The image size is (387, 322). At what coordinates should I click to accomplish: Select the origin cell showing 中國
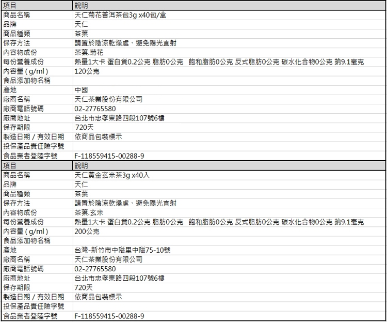(x=81, y=90)
